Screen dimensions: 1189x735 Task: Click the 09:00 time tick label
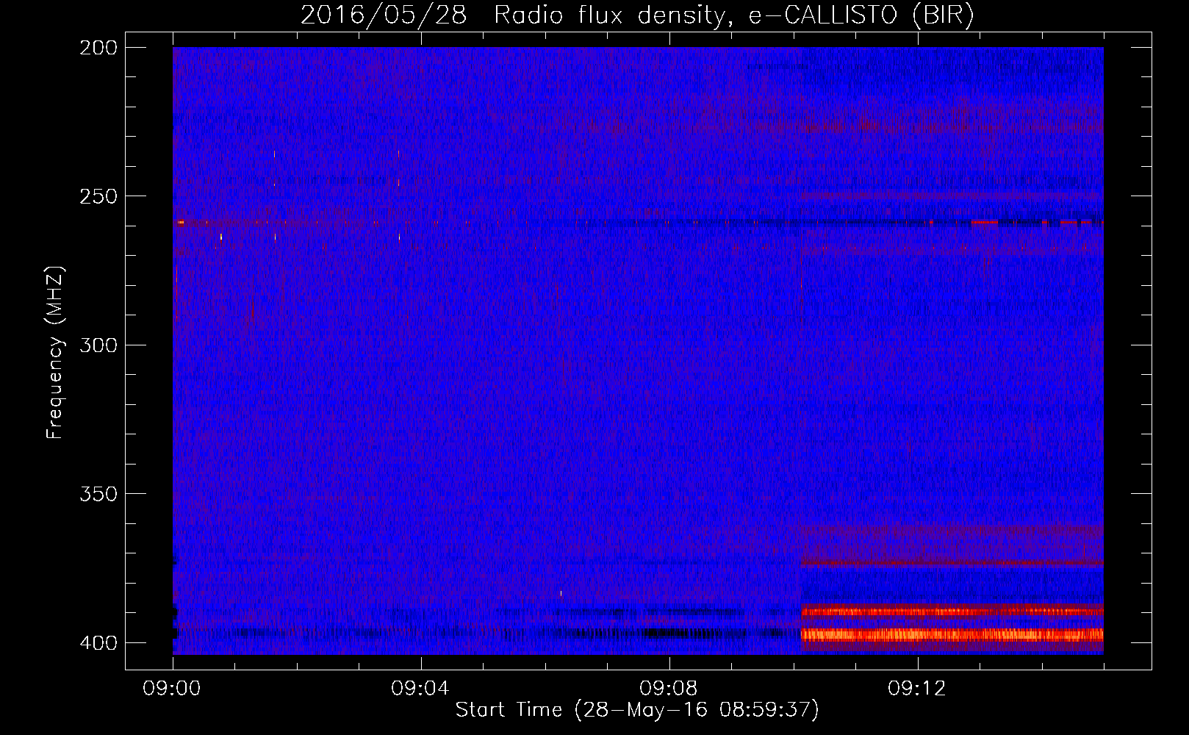172,689
